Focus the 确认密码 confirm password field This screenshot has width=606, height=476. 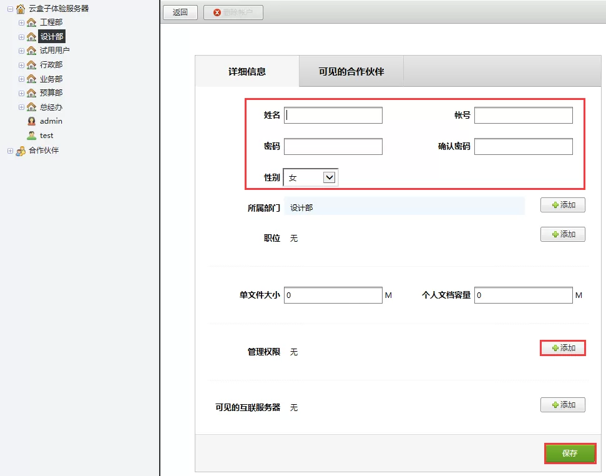[x=523, y=147]
